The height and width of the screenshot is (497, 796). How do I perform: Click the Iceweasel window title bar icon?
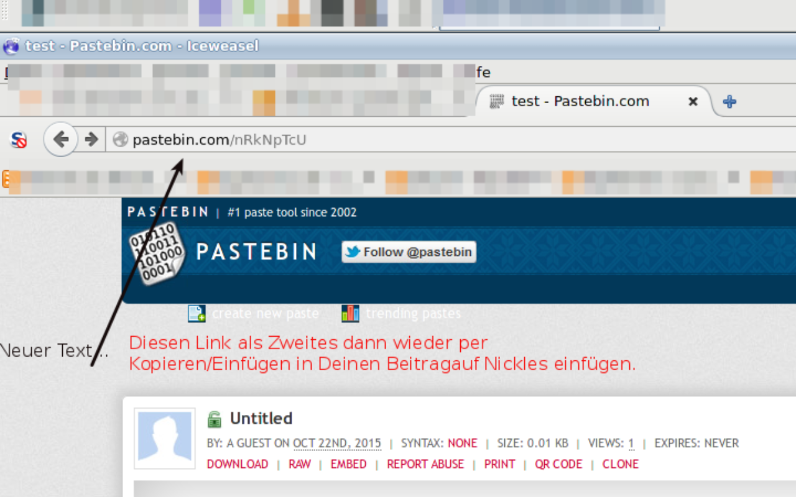click(11, 46)
